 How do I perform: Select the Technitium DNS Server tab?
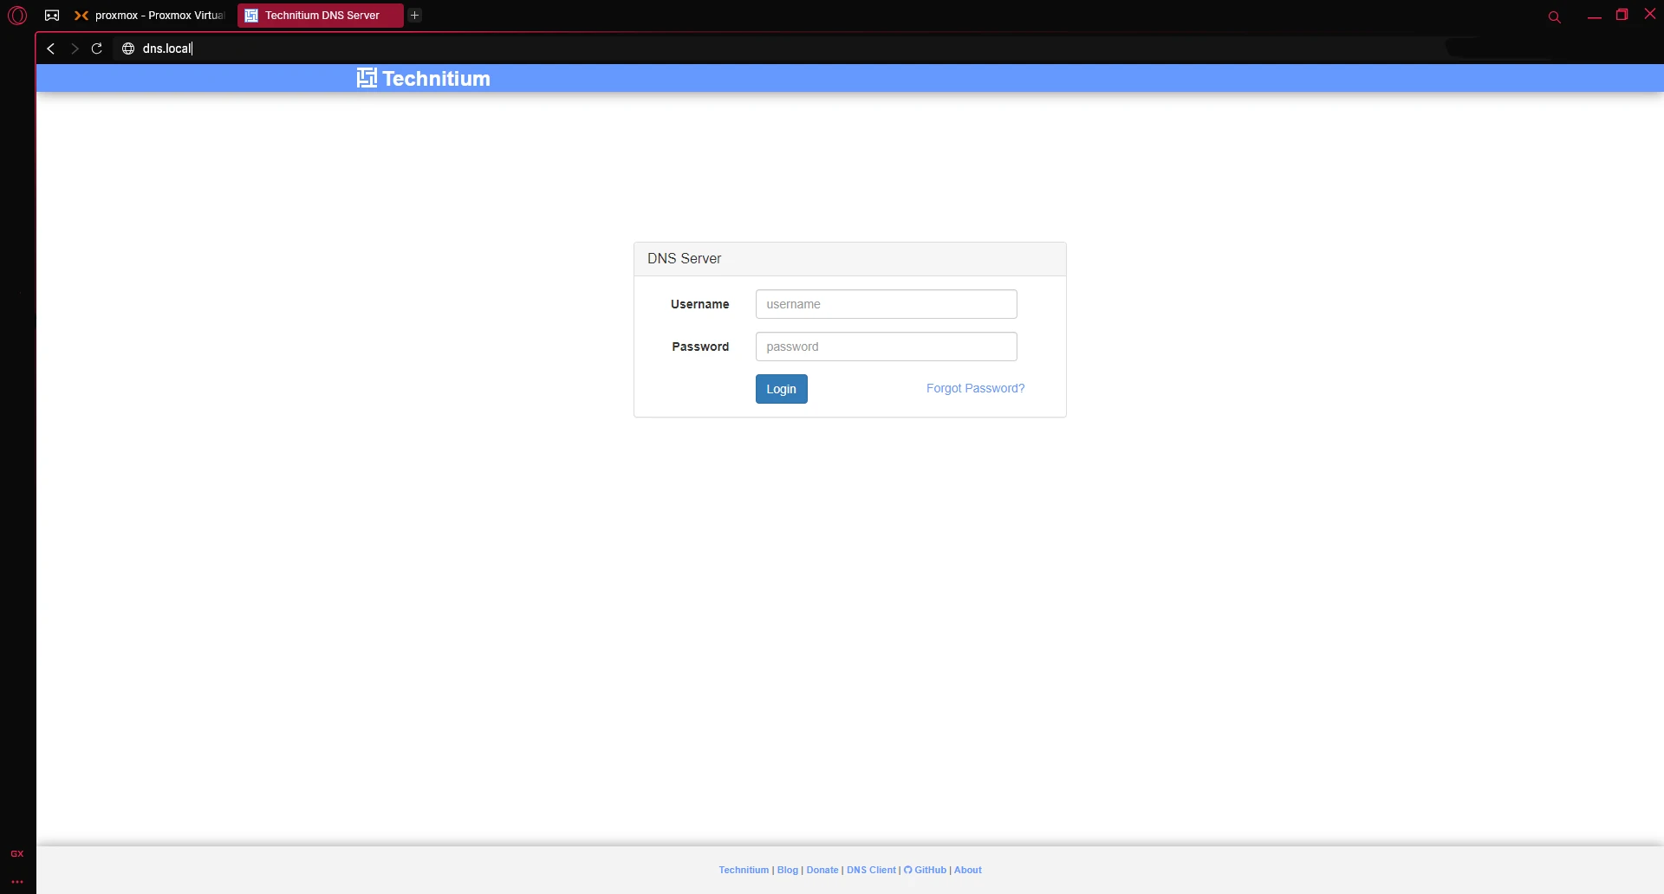click(x=321, y=16)
